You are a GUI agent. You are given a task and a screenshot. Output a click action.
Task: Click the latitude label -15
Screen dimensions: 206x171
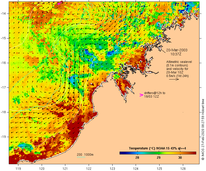coord(3,38)
